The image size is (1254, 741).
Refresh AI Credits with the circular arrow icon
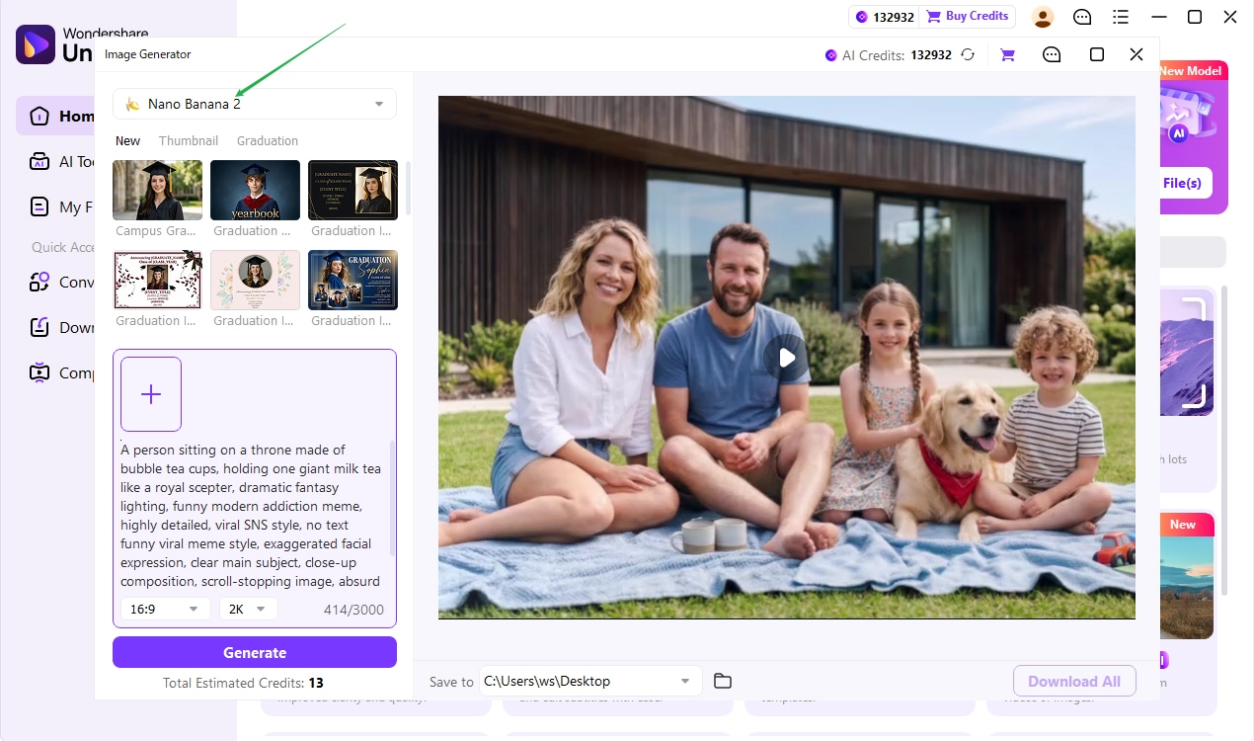click(x=968, y=55)
